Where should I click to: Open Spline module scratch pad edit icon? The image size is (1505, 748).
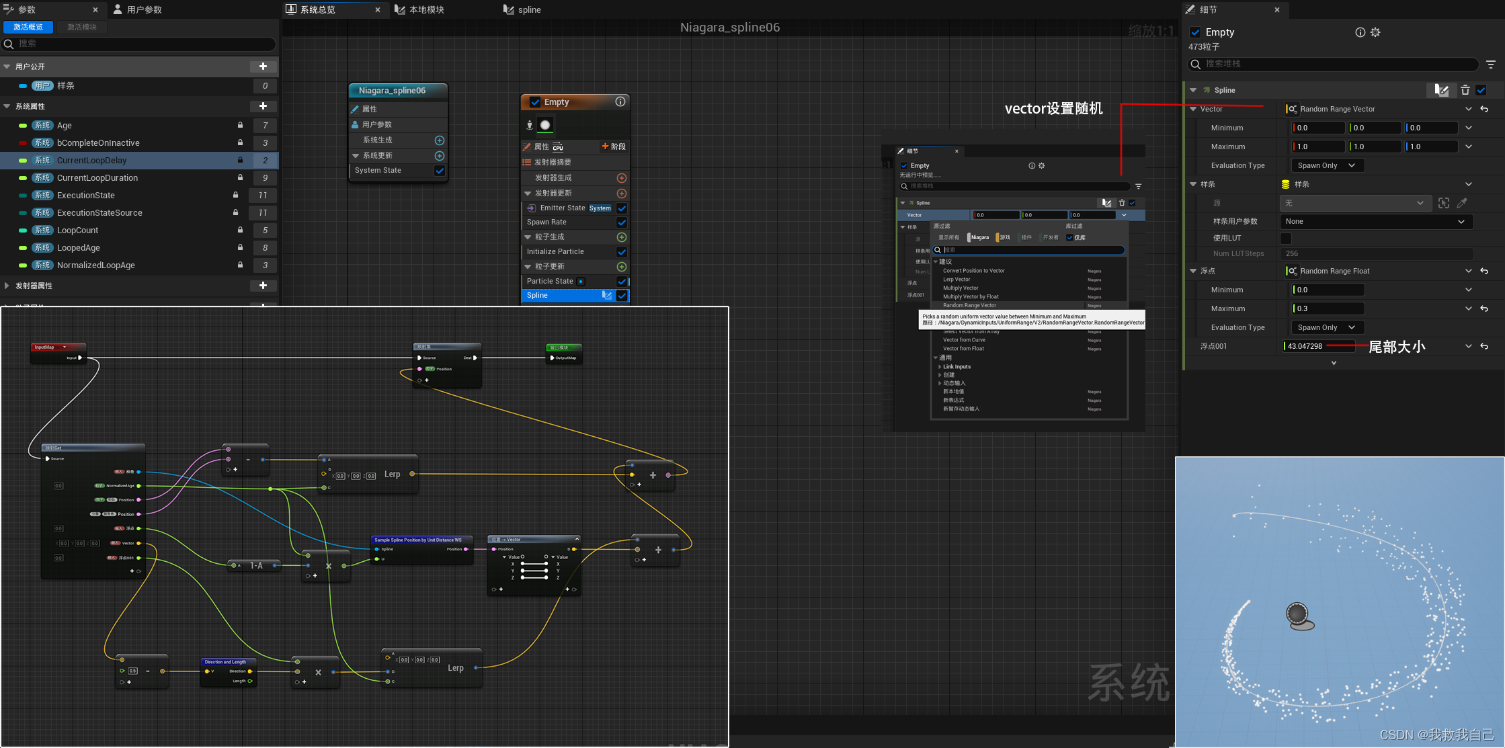click(x=1441, y=90)
